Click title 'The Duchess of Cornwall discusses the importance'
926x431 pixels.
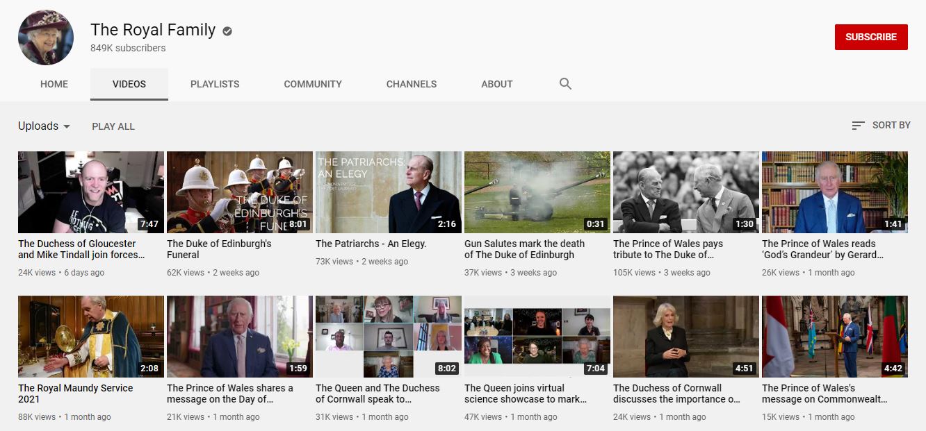click(676, 394)
